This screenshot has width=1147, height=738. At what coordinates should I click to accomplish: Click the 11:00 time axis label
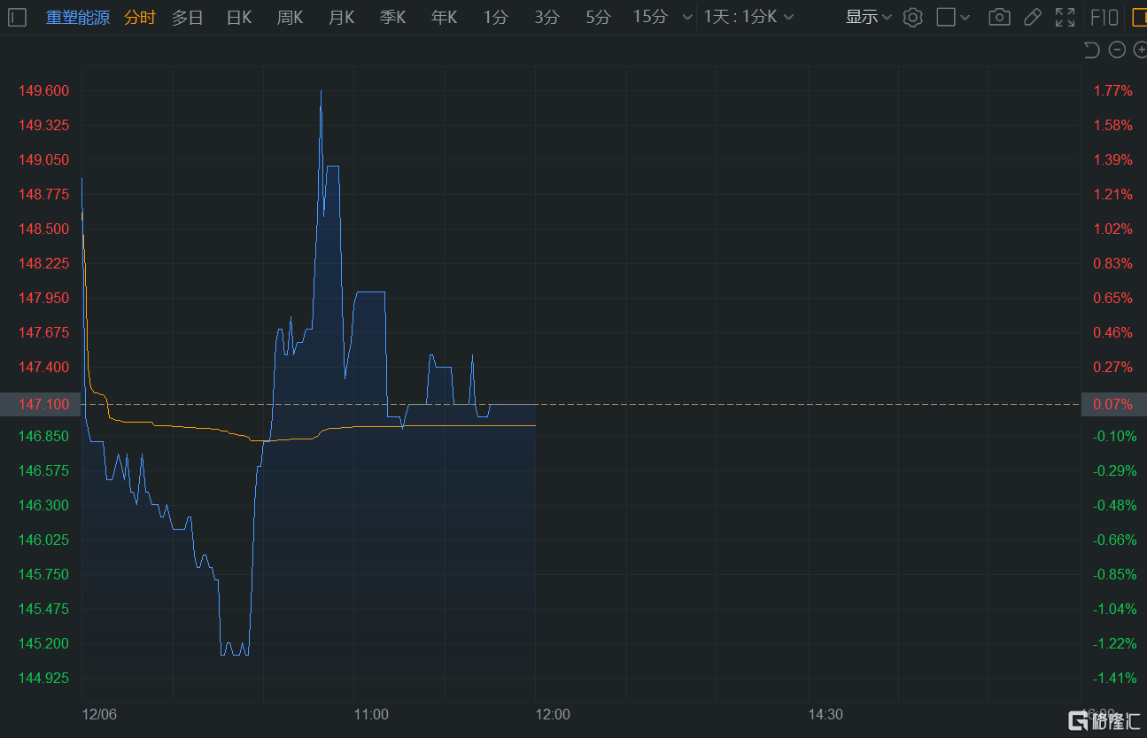(371, 714)
